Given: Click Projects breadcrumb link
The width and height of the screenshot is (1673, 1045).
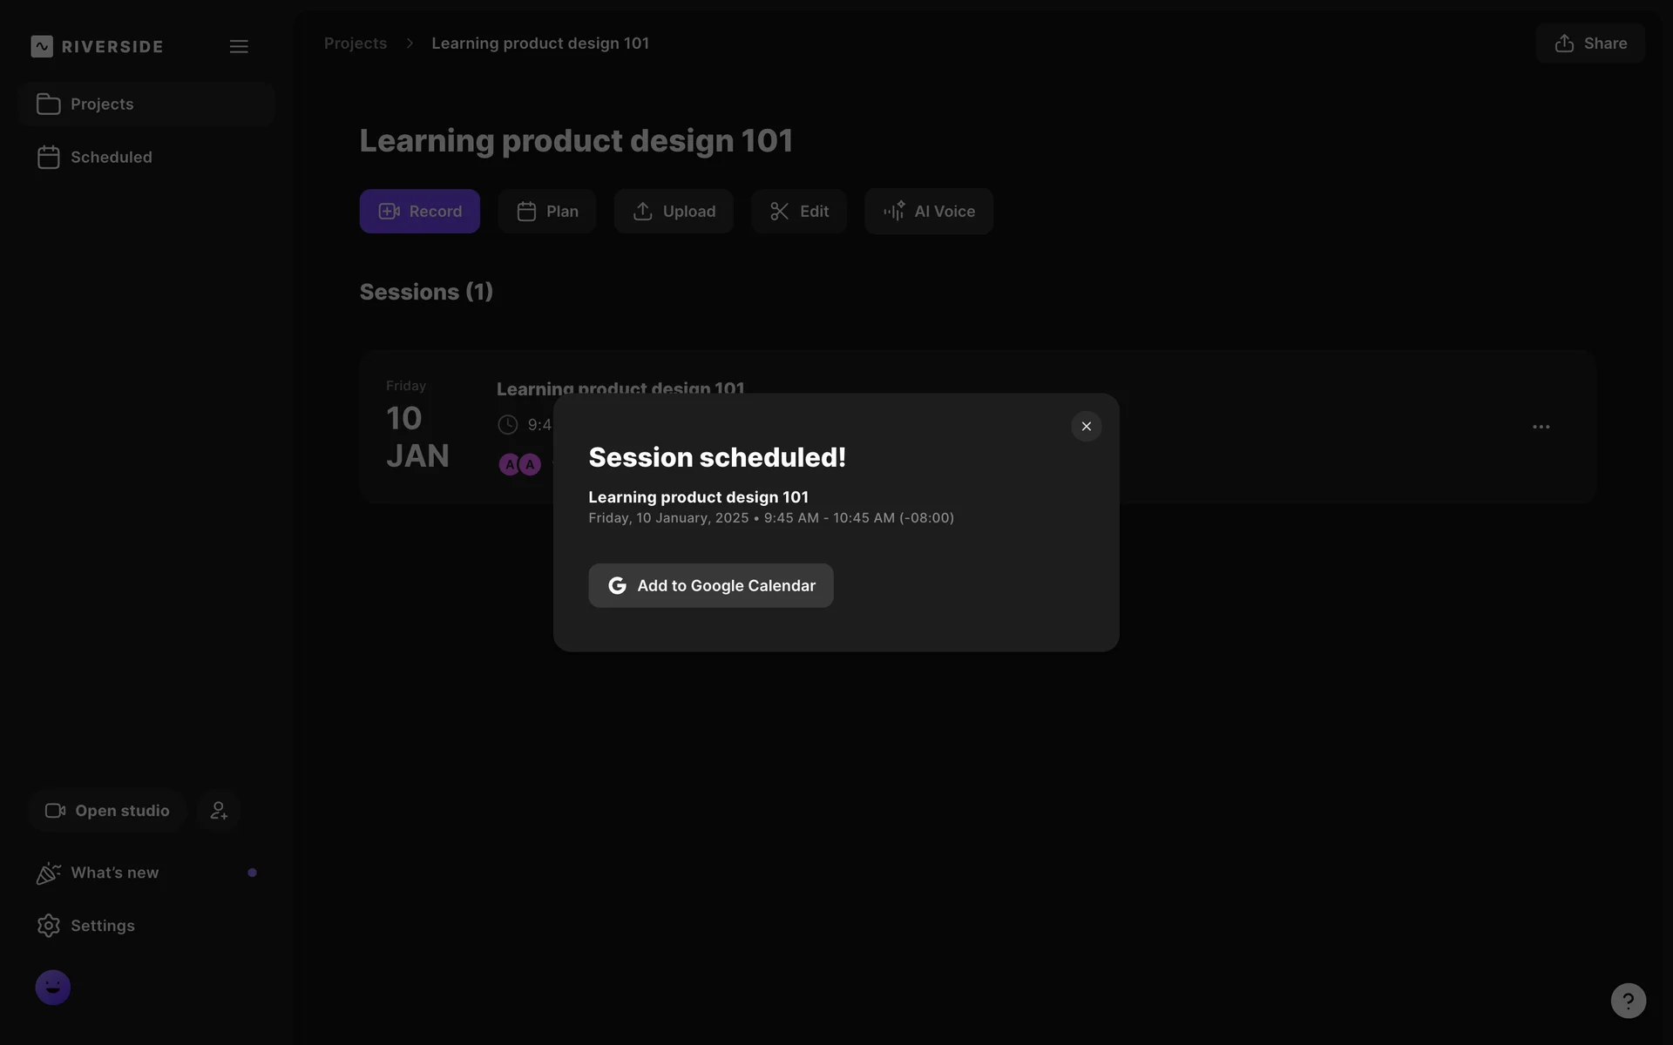Looking at the screenshot, I should point(356,44).
